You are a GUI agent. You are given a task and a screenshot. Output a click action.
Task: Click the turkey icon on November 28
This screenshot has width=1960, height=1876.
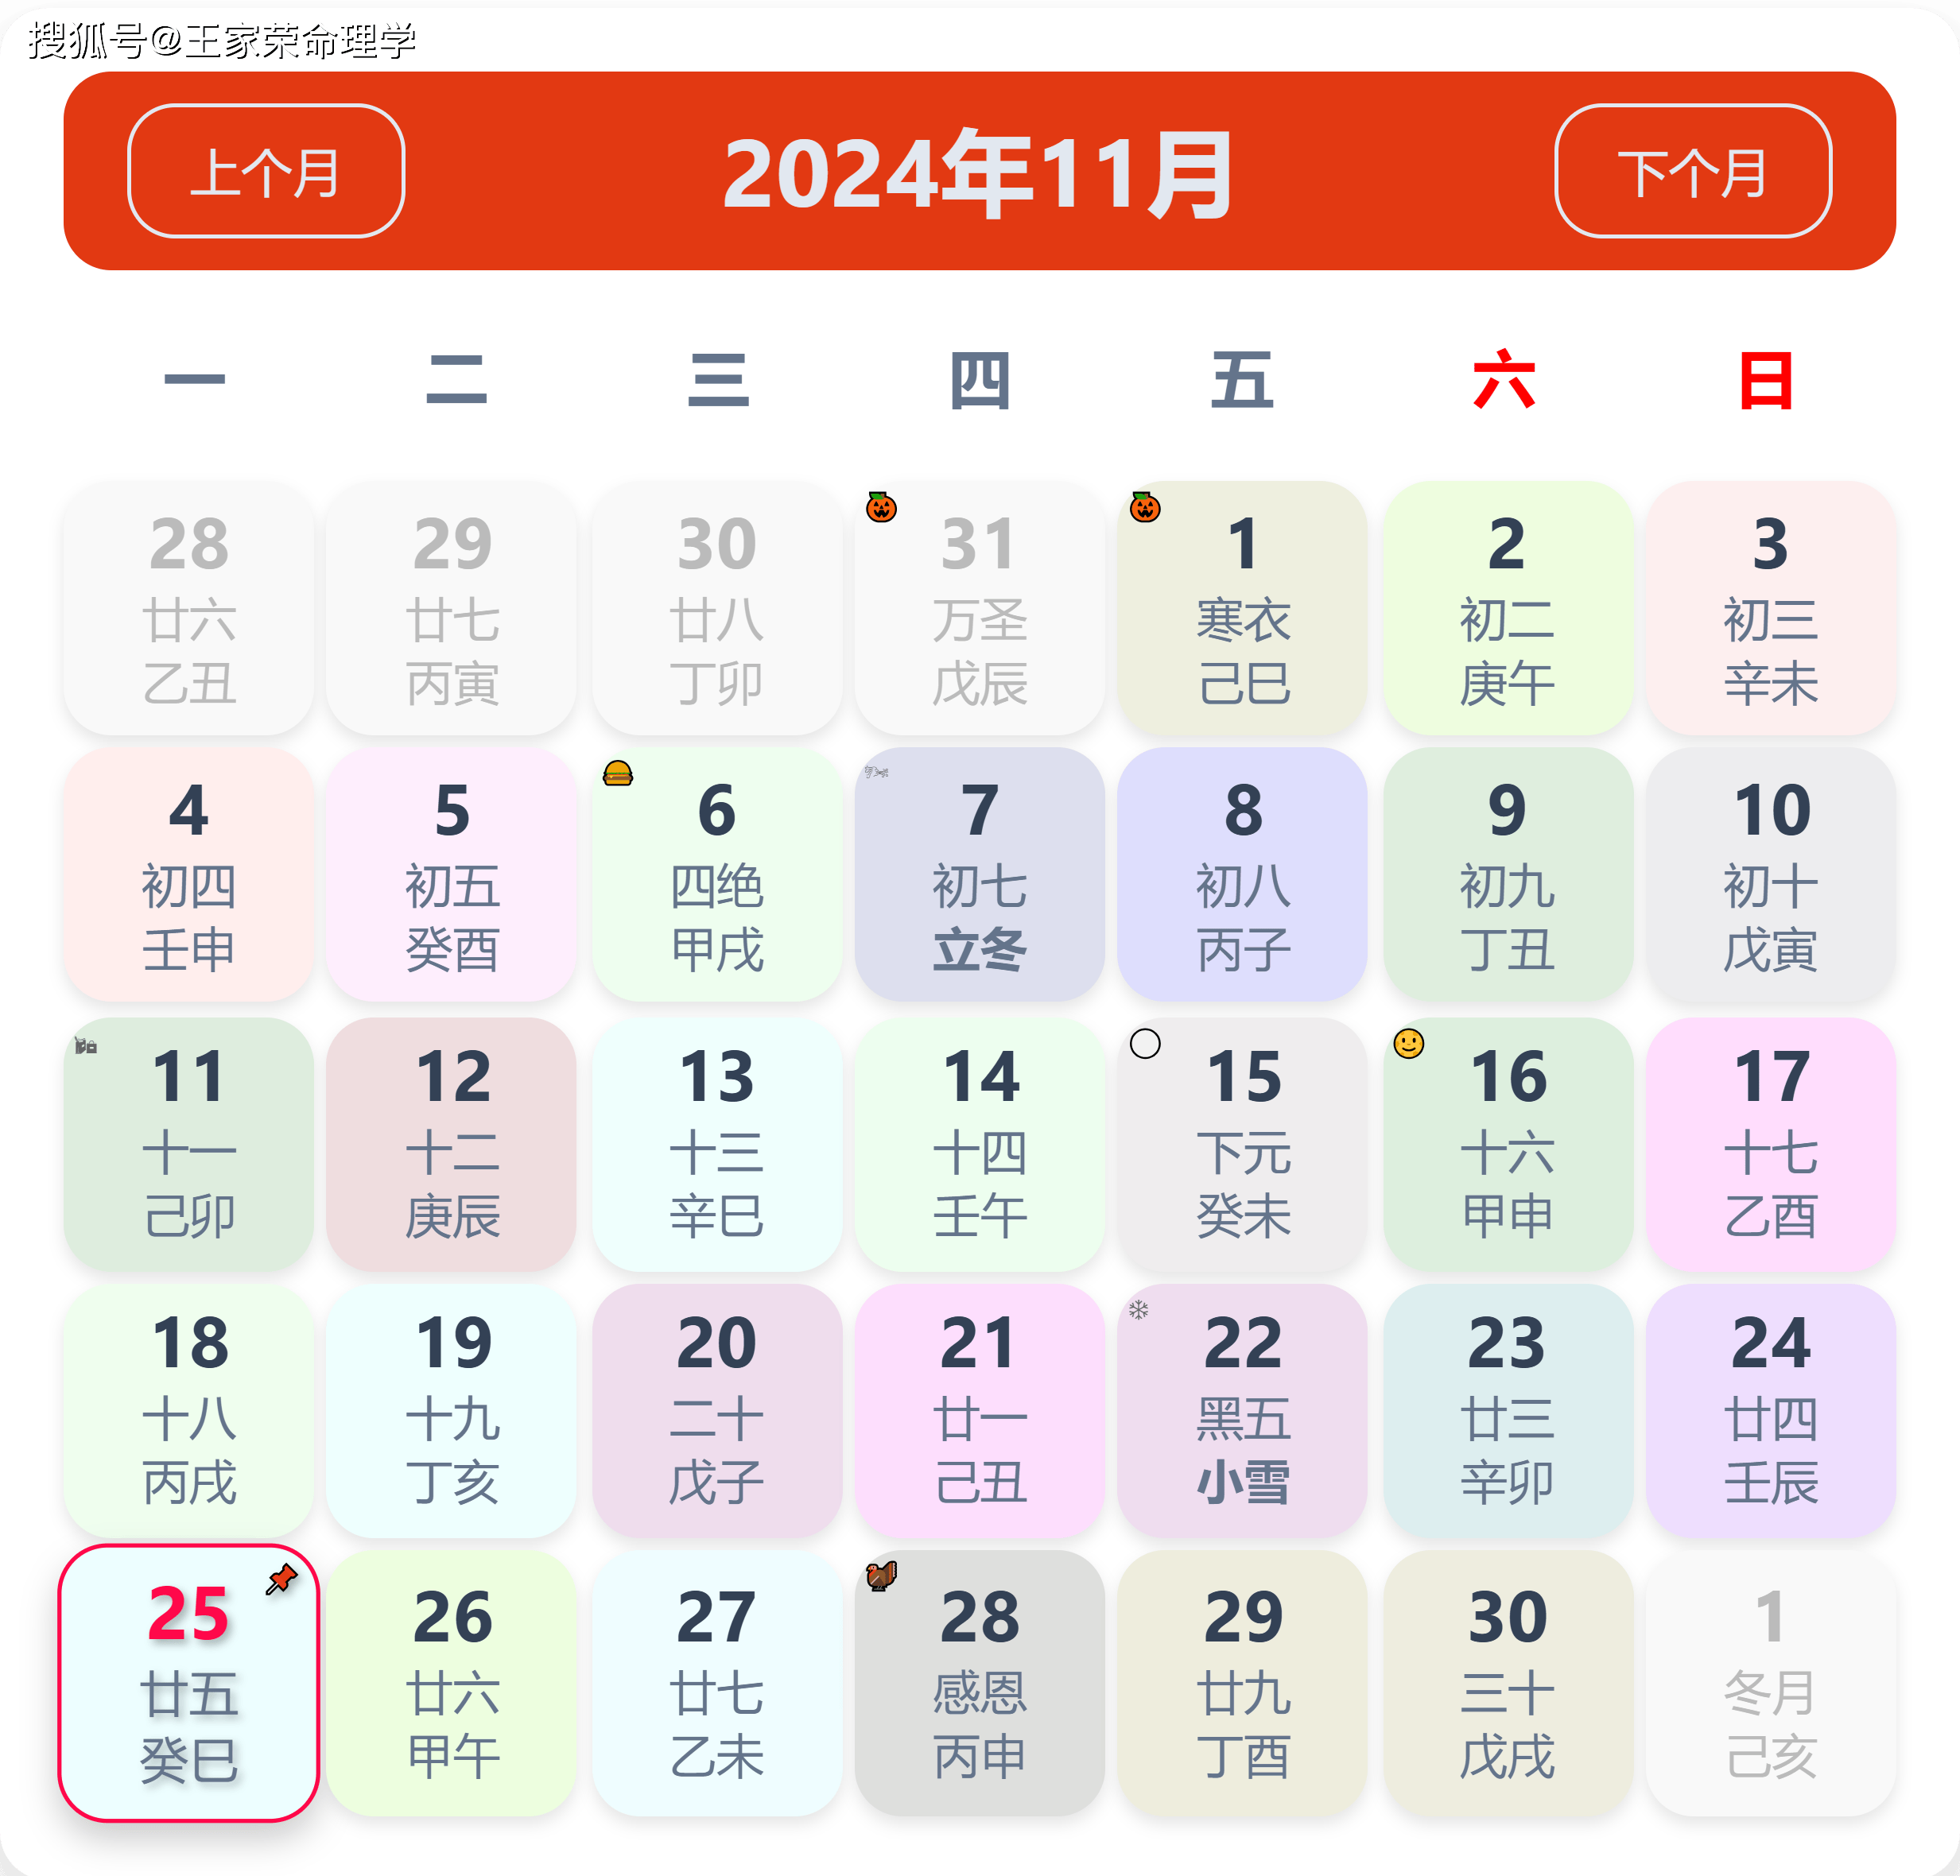pyautogui.click(x=881, y=1576)
